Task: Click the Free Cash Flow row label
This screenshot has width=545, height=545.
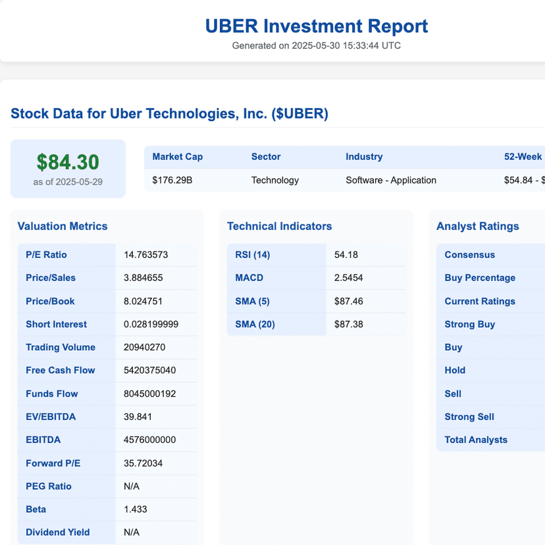Action: (61, 370)
